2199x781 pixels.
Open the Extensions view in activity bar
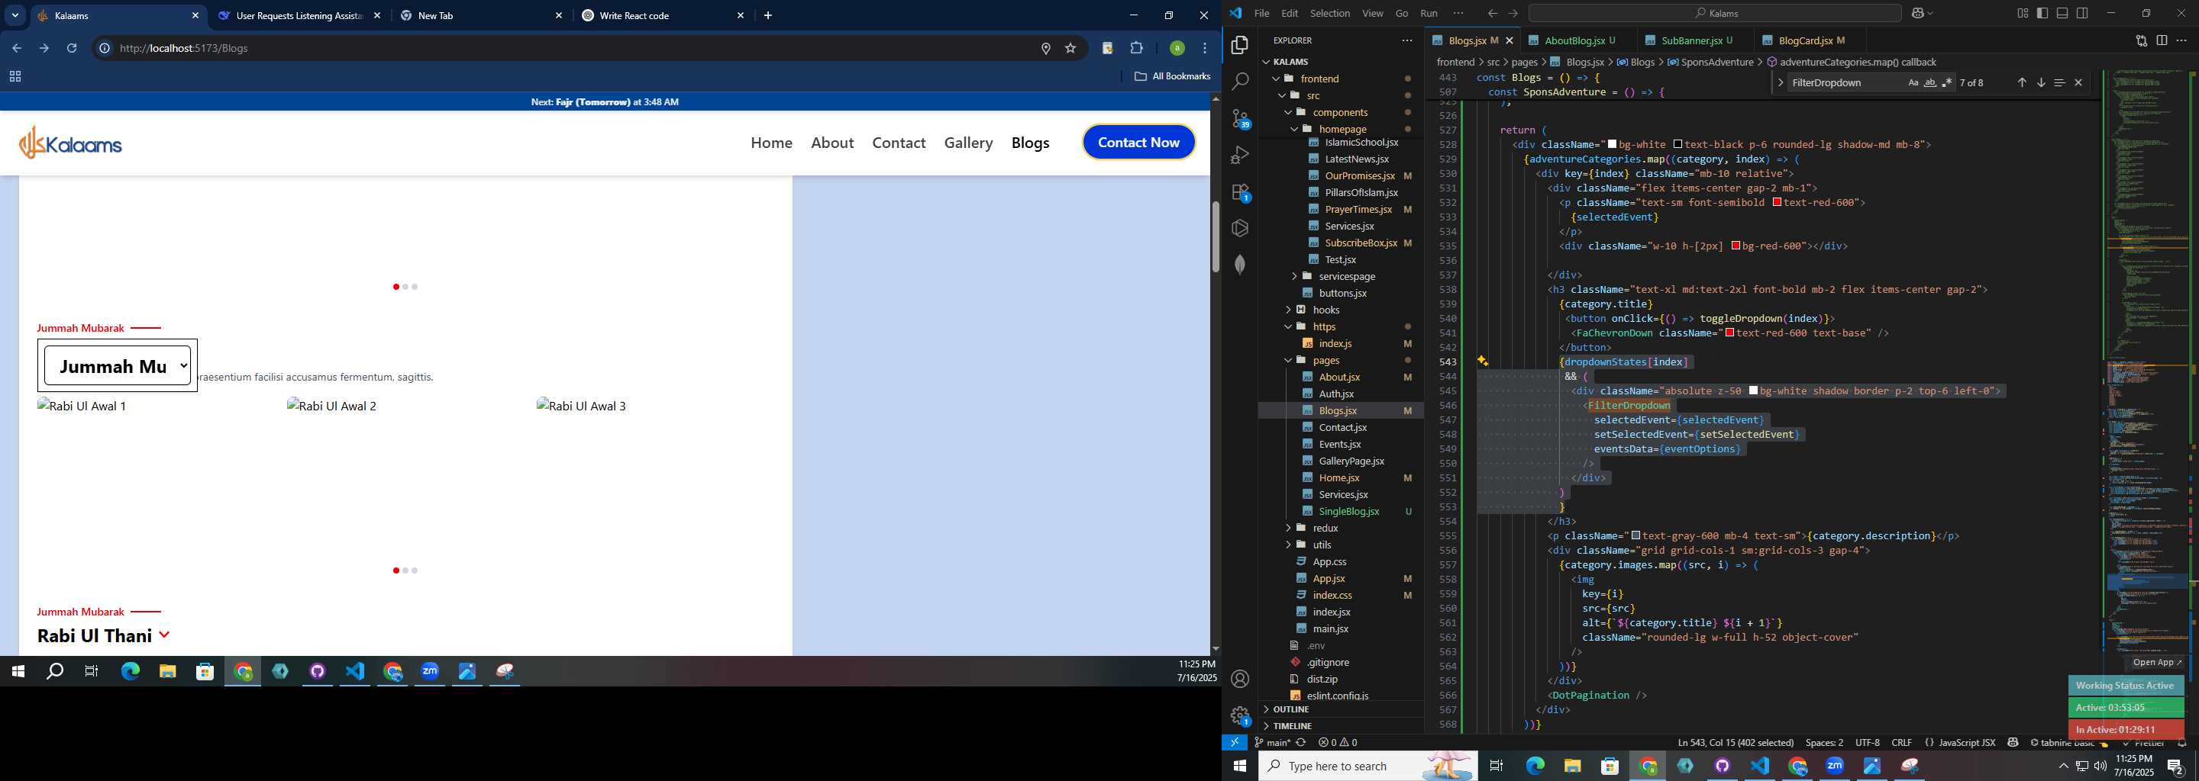click(x=1239, y=193)
